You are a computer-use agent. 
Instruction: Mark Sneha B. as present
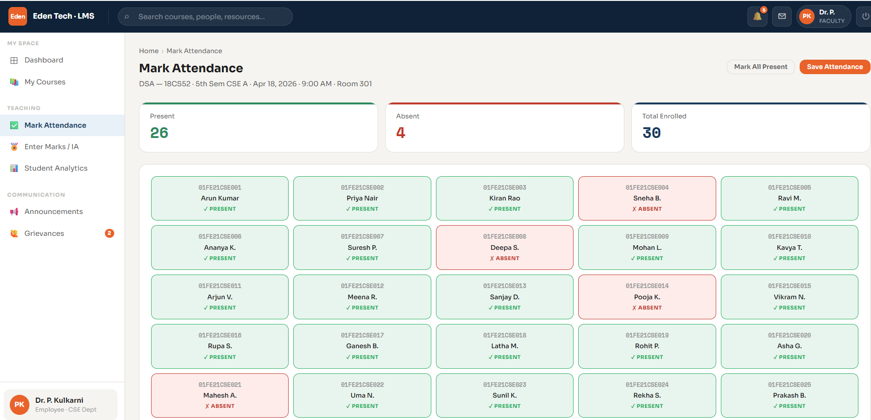point(647,198)
